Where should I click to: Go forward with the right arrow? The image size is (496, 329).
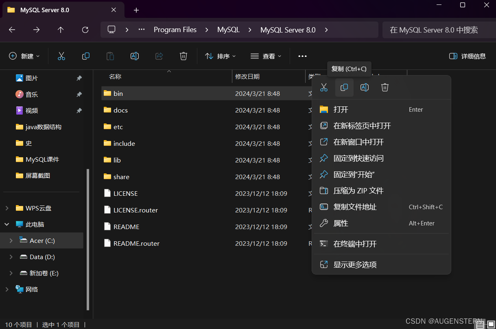click(x=36, y=30)
